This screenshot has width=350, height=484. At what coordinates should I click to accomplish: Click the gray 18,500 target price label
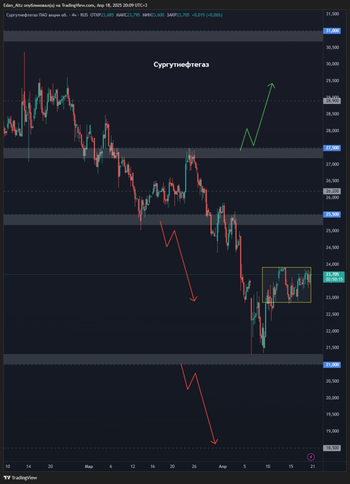332,448
